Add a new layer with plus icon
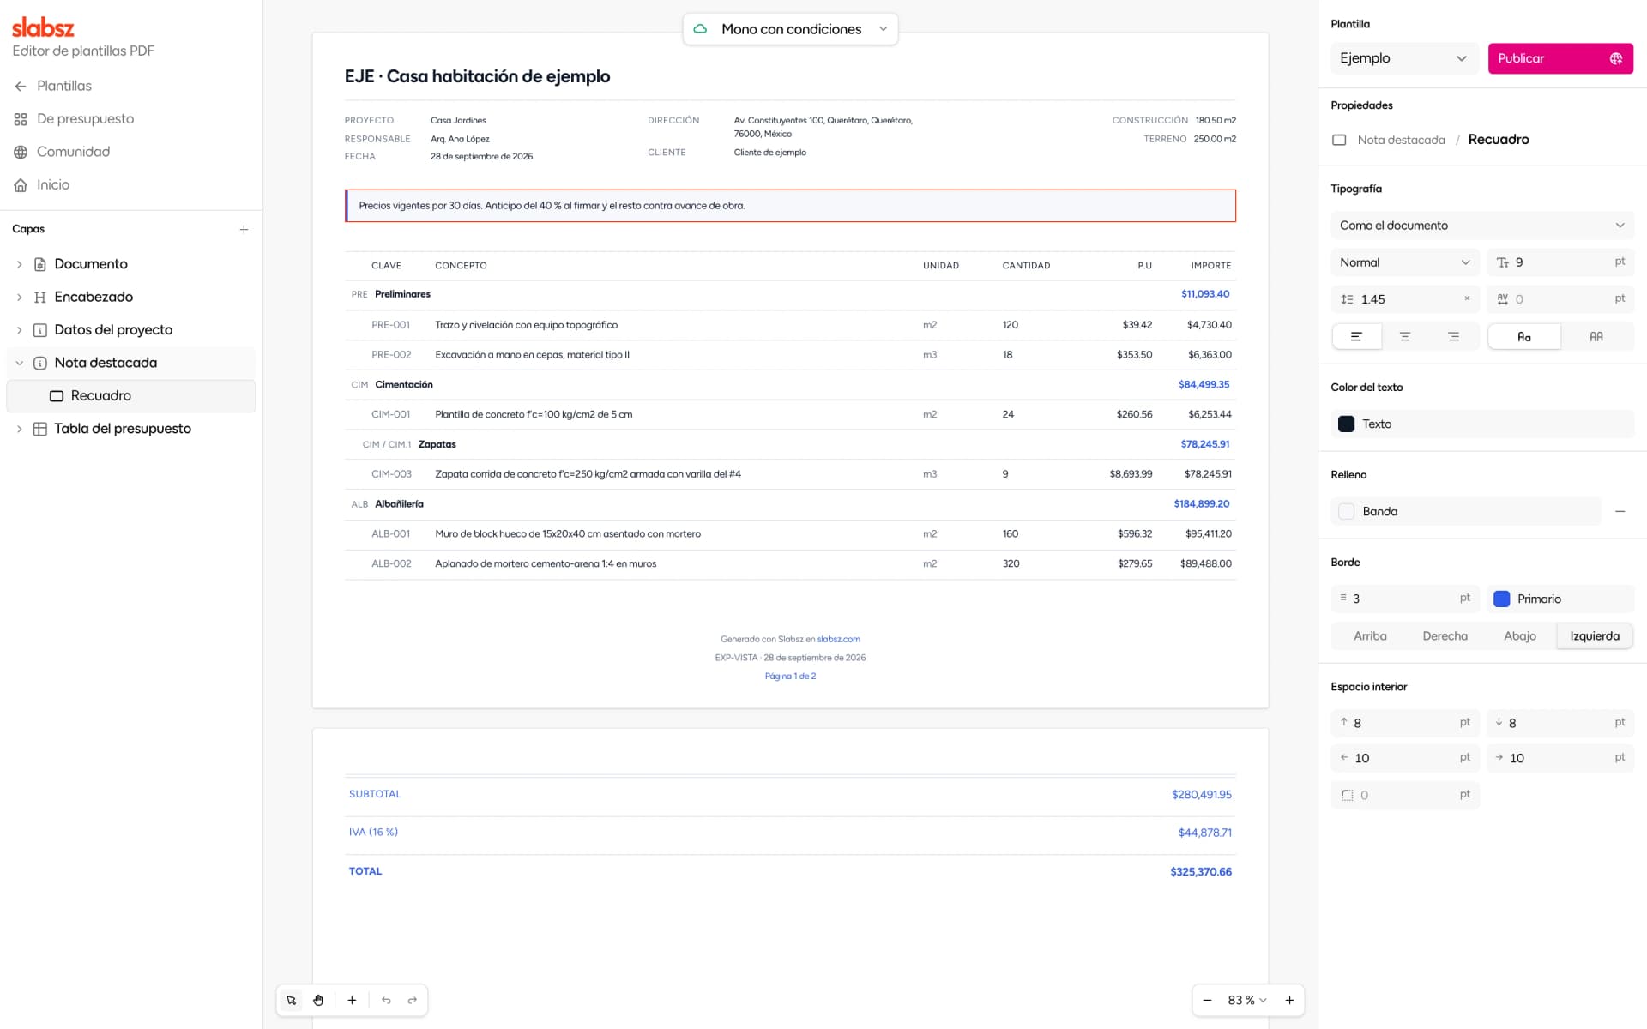The width and height of the screenshot is (1647, 1029). [x=244, y=229]
